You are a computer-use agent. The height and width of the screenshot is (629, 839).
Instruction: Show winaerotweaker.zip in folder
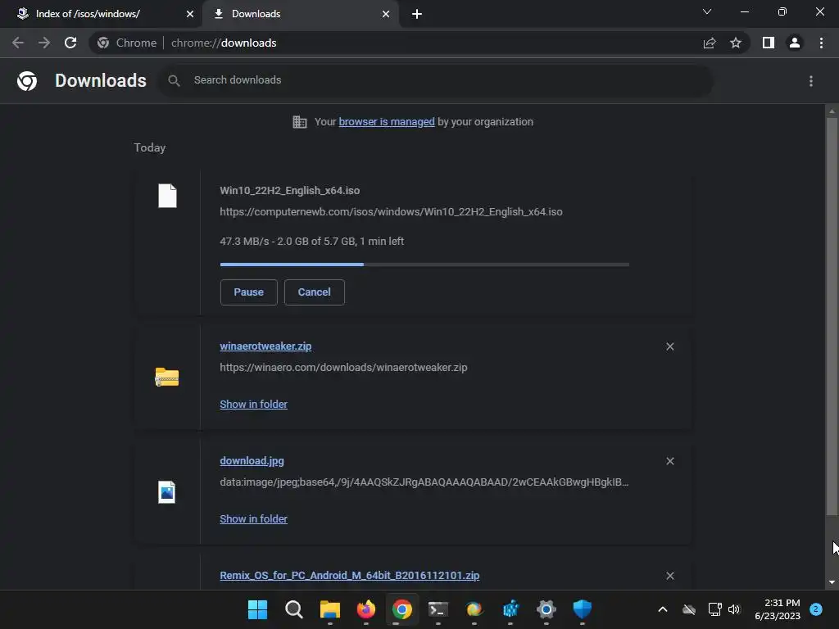pos(254,405)
